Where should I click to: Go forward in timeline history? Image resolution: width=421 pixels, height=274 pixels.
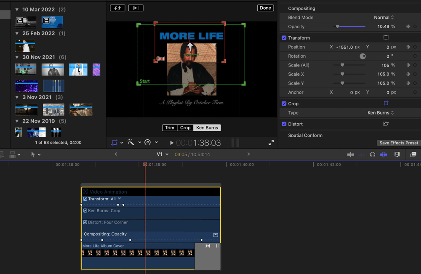pos(248,154)
